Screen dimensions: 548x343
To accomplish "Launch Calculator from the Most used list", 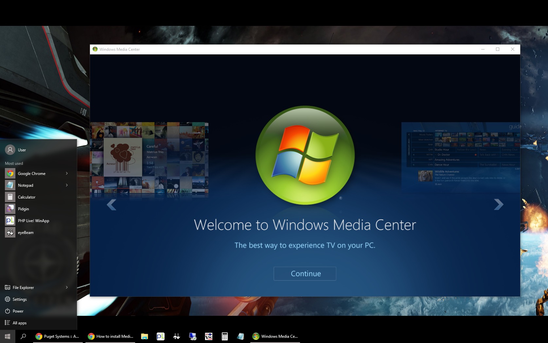I will coord(27,197).
